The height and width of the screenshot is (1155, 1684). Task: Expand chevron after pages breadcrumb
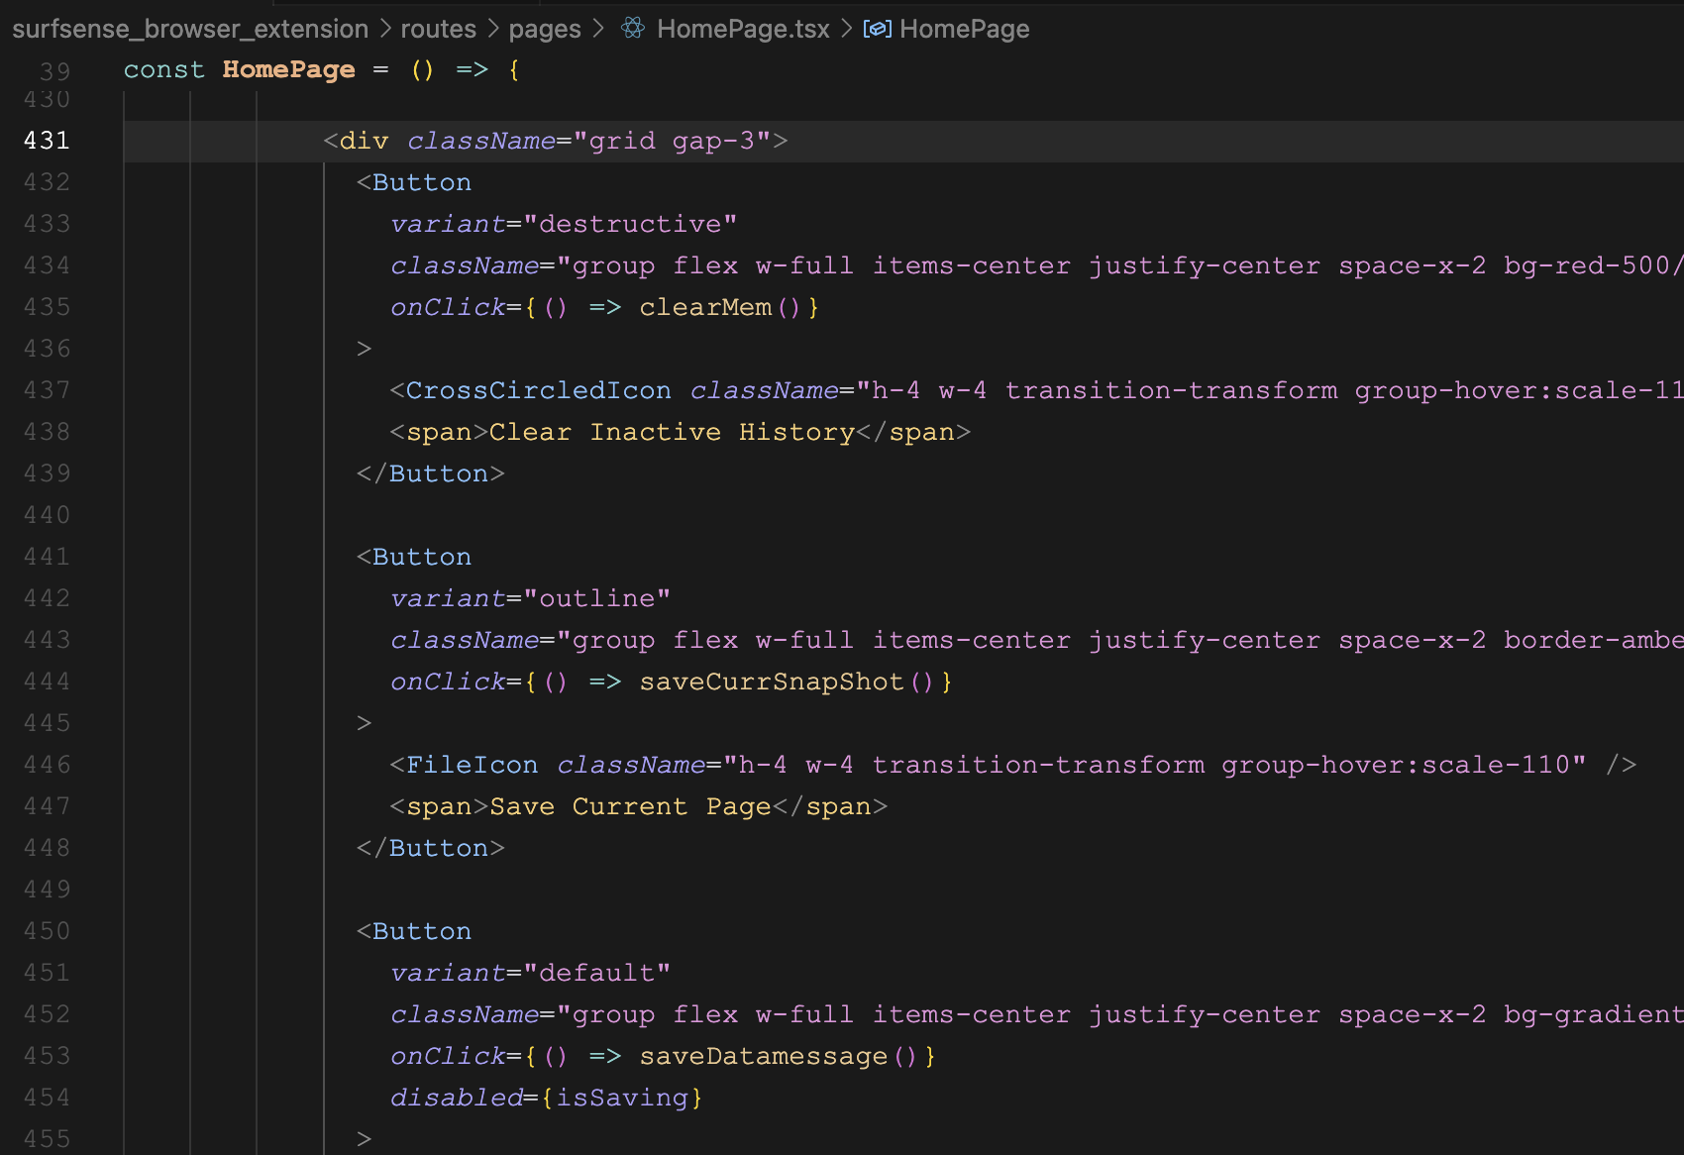point(597,29)
